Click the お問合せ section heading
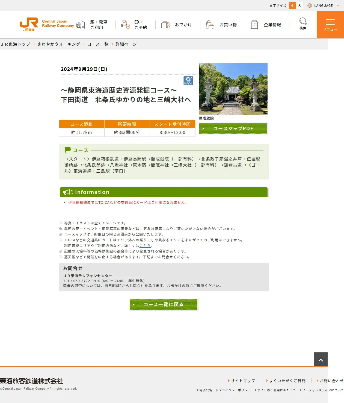 pos(73,268)
